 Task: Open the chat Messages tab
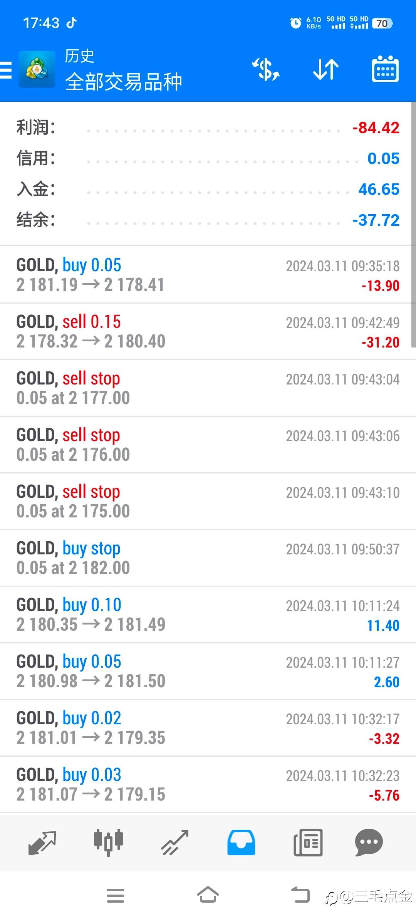coord(369,843)
